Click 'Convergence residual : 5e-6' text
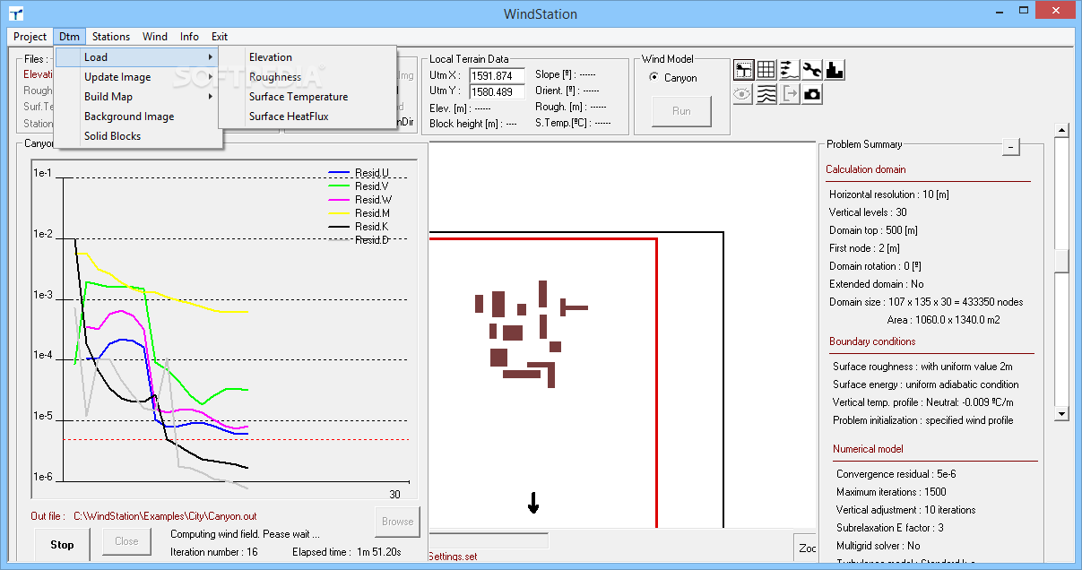Viewport: 1082px width, 570px height. [x=898, y=474]
